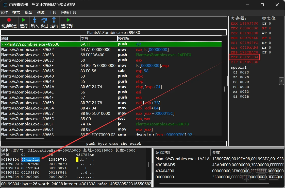The height and width of the screenshot is (188, 285).
Task: Click the Step Out (走出) icon
Action: coord(54,20)
